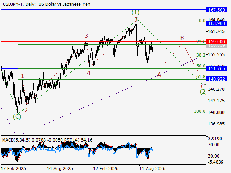Click the MACD(5,34,5) indicator label

[16, 140]
